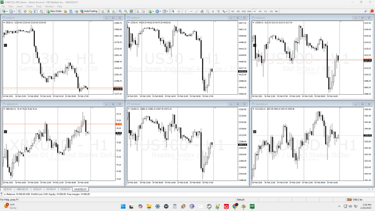Toggle the Terminal panel icon
Viewport: 375px width, 211px height.
(x=36, y=11)
